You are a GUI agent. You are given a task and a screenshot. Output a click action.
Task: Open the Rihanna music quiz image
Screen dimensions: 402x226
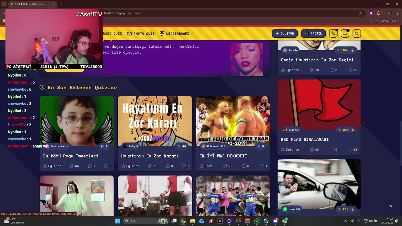tap(247, 59)
